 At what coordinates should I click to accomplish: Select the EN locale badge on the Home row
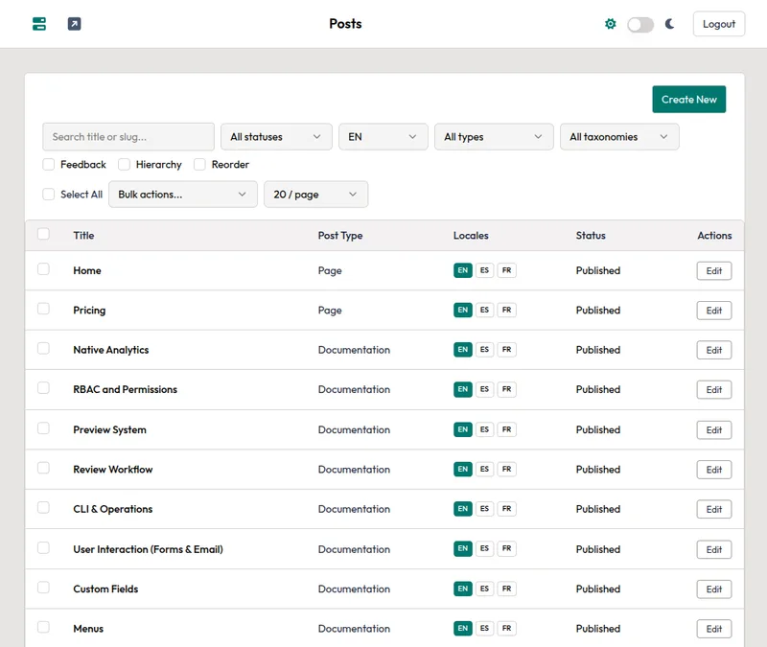[x=463, y=270]
